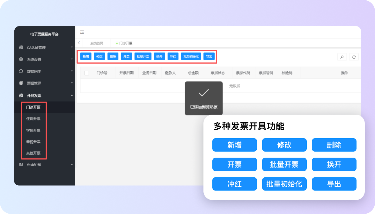Click the 已添加到剪贴板 toast notification
The image size is (375, 214).
204,98
